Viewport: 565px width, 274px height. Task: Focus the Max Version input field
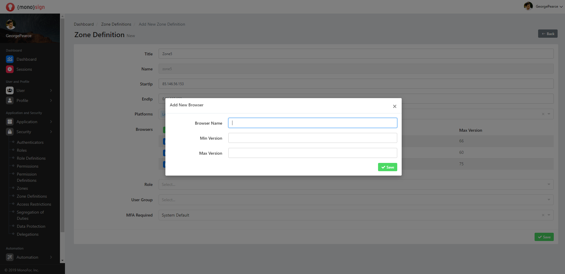click(x=312, y=153)
